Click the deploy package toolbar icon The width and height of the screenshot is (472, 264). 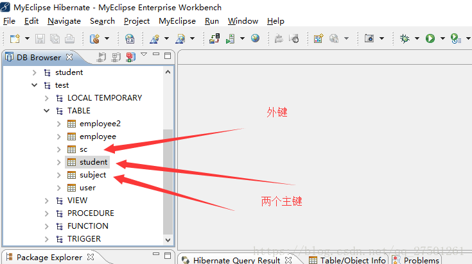pyautogui.click(x=94, y=38)
